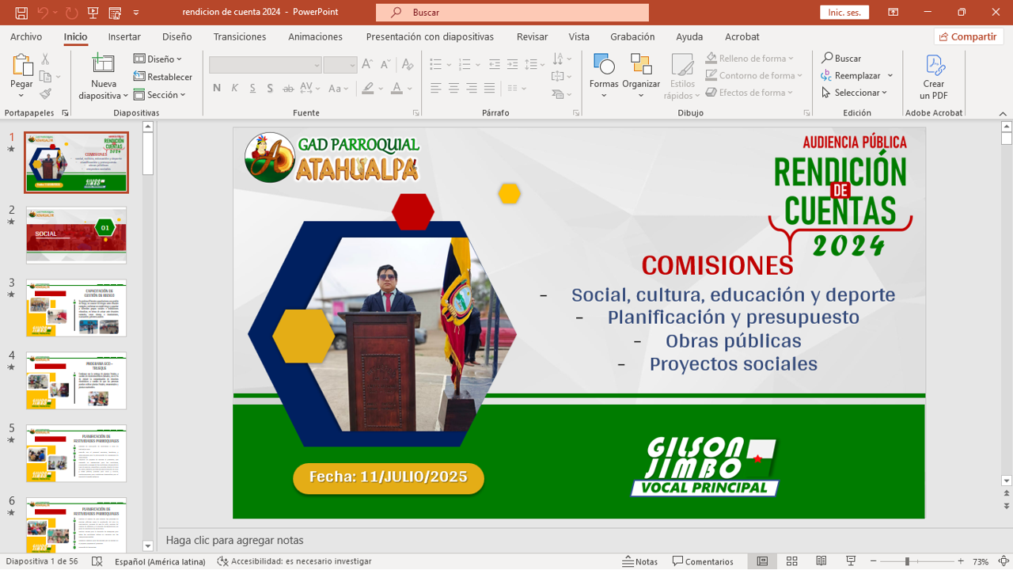Switch to slide sorter view icon
1013x570 pixels.
coord(791,561)
